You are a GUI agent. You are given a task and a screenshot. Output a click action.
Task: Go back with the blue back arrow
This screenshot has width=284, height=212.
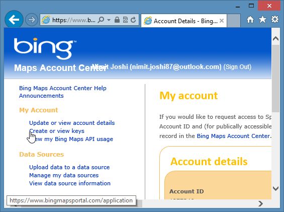14,20
